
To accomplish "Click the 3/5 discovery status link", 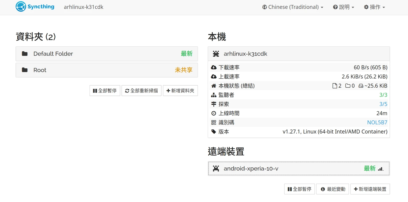I will [x=383, y=104].
